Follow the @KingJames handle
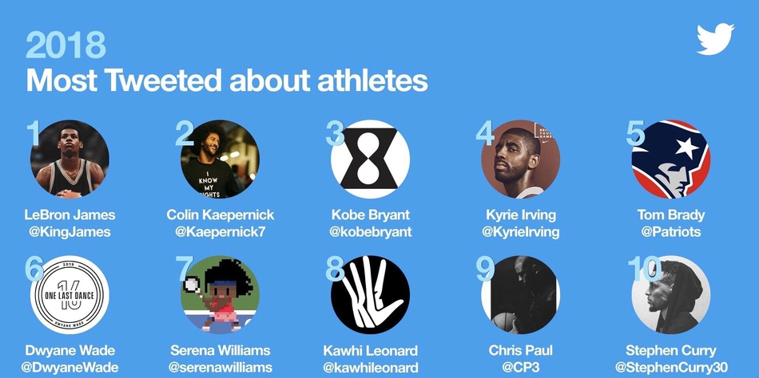 [x=70, y=232]
